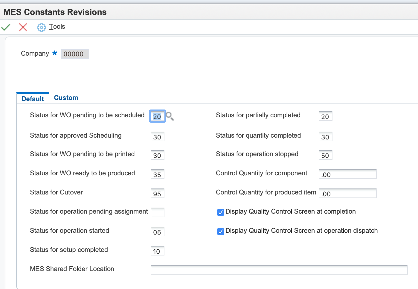The width and height of the screenshot is (418, 289).
Task: Click the Tools gear icon
Action: tap(41, 27)
